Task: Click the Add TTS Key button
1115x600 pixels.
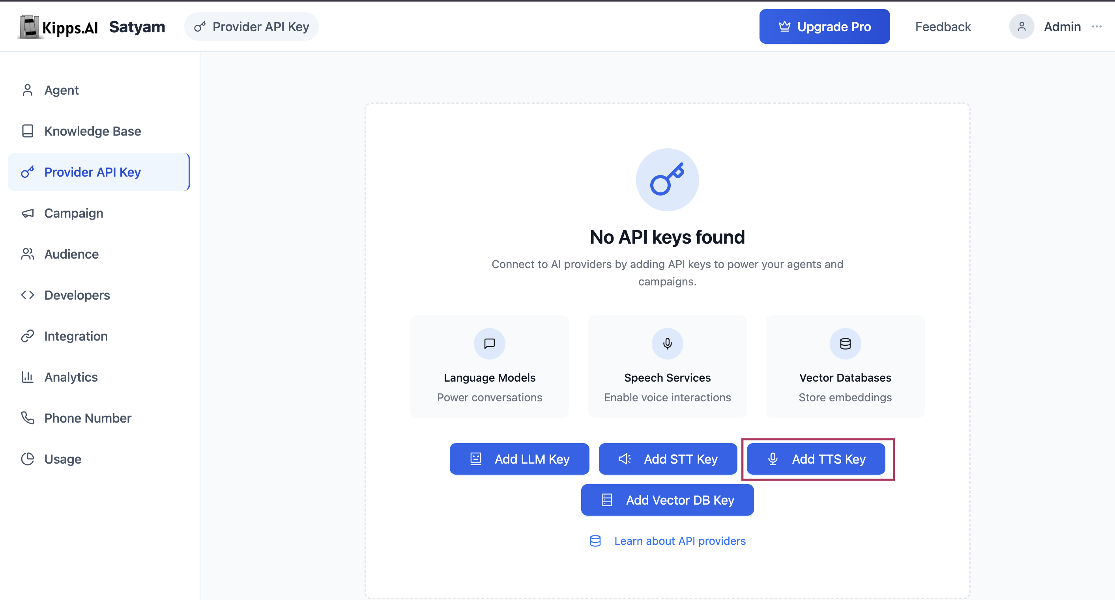Action: coord(816,459)
